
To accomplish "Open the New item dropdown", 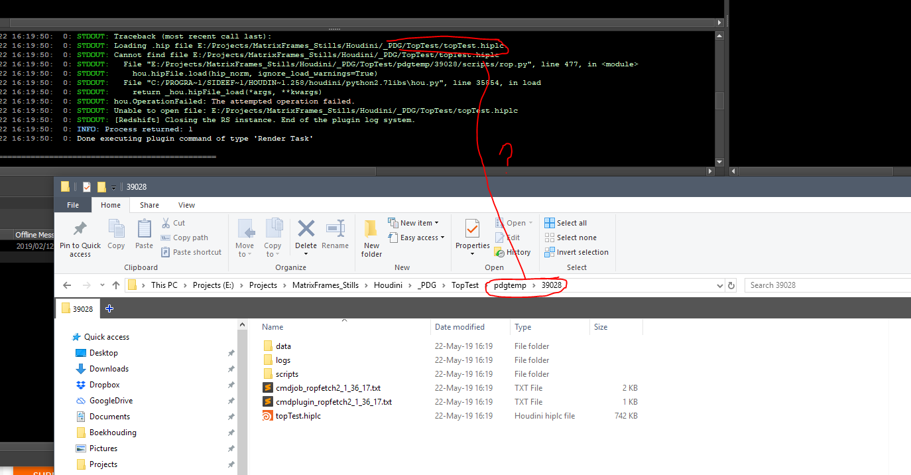I will (412, 223).
